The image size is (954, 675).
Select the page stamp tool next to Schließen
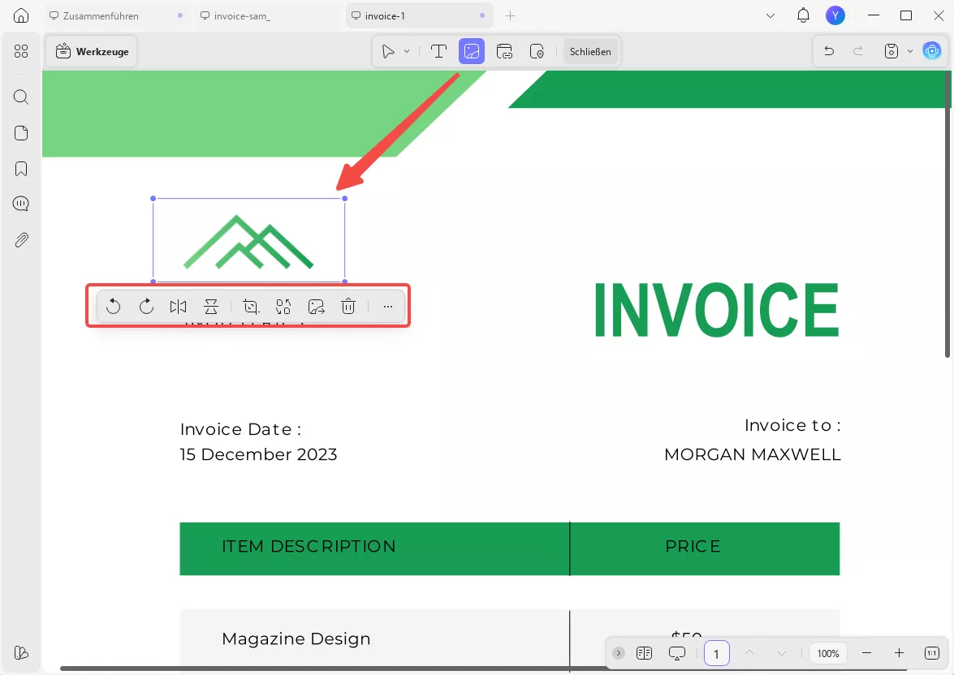[537, 52]
